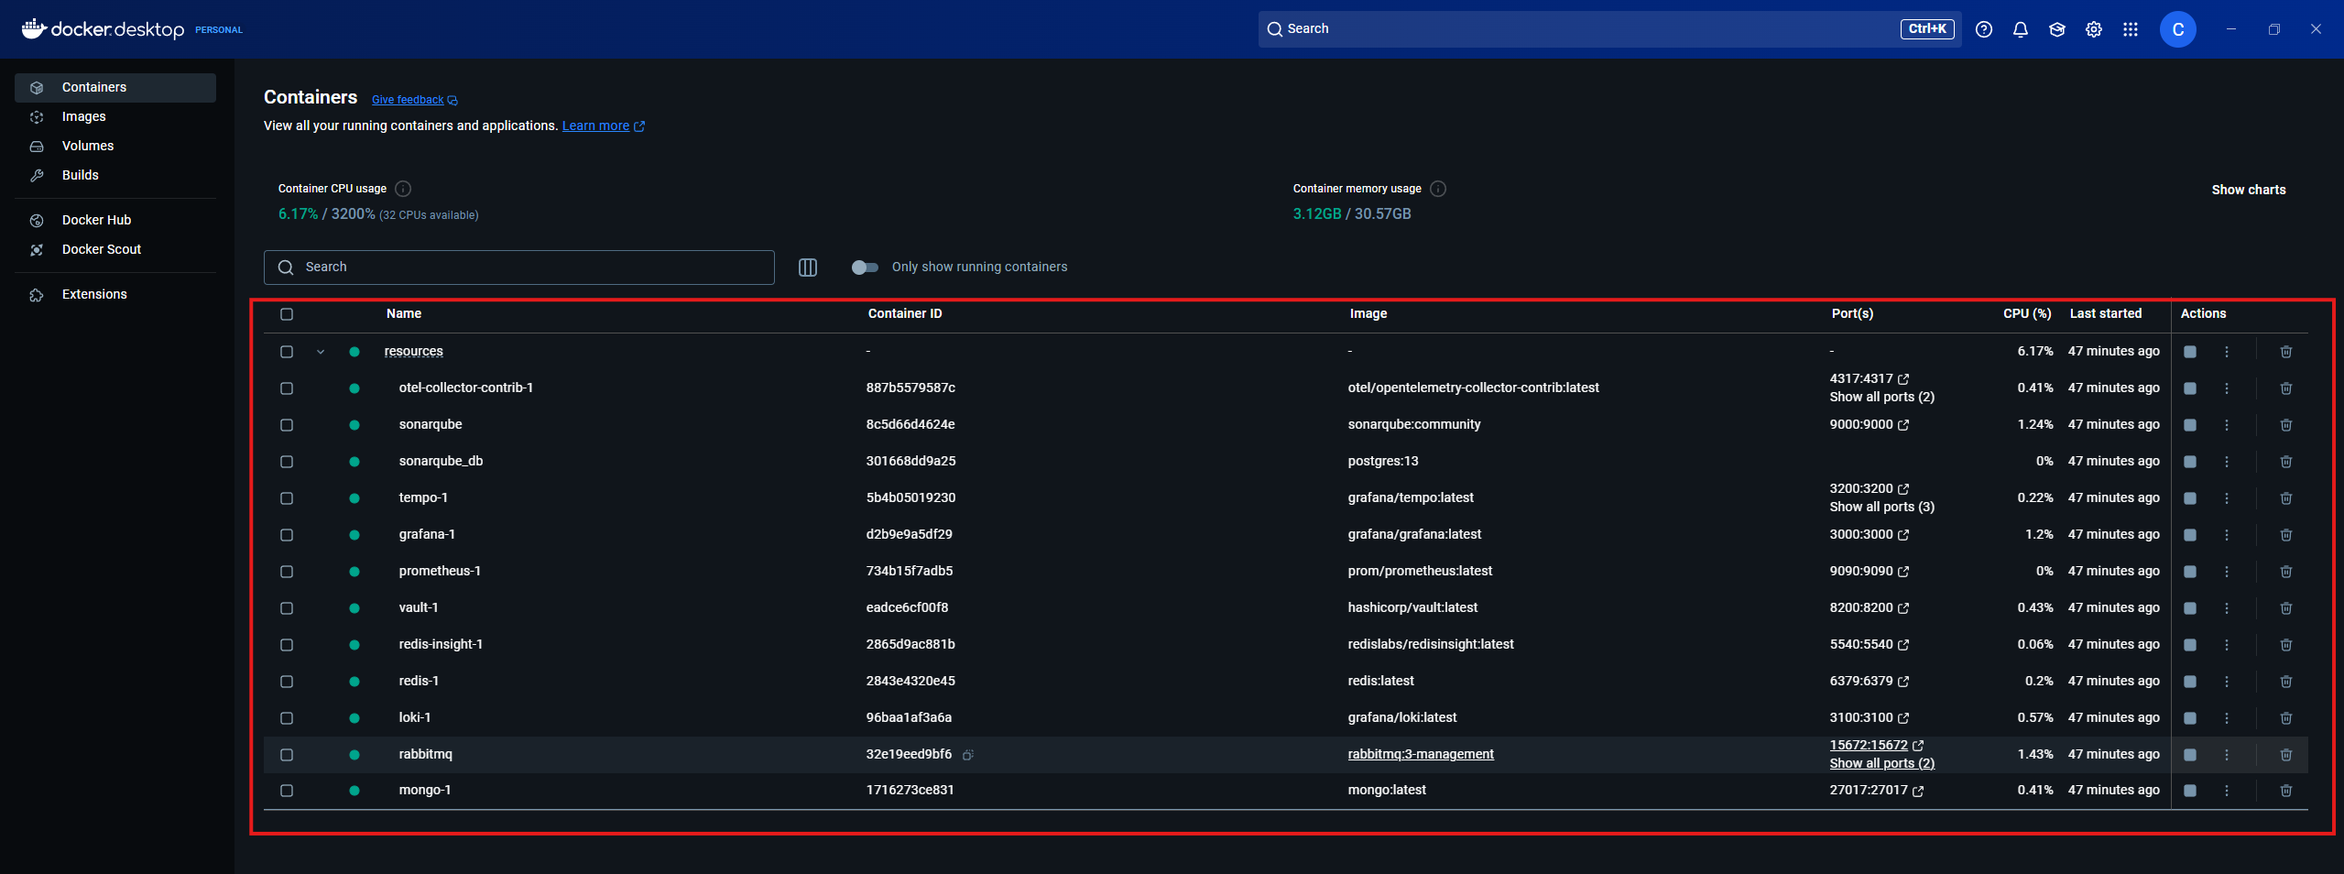The image size is (2344, 874).
Task: Open manage columns icon
Action: click(808, 268)
